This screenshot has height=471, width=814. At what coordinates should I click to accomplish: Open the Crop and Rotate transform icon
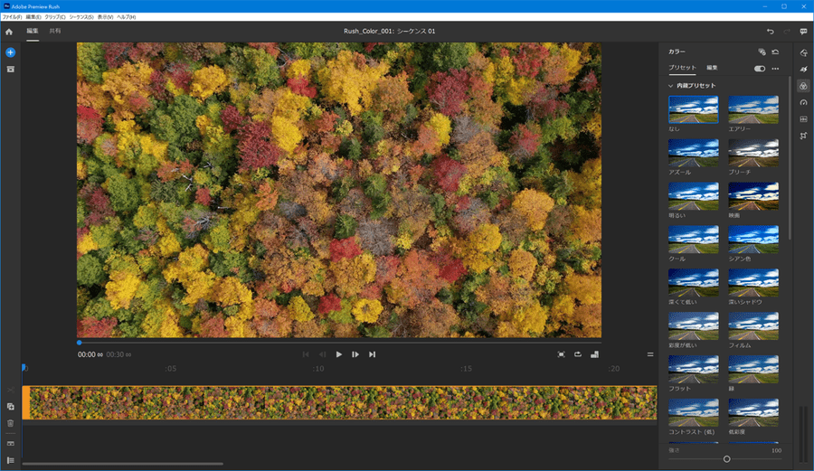[x=803, y=136]
